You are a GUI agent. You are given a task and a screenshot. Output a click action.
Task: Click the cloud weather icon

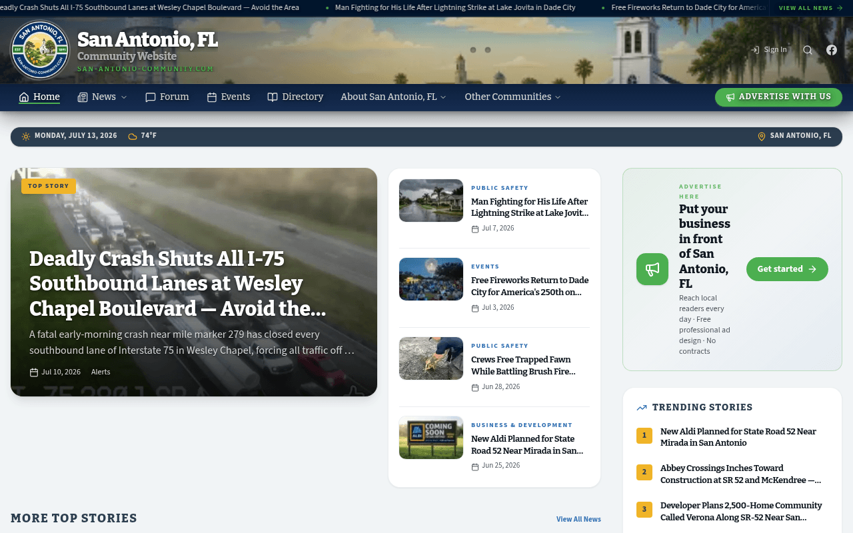click(x=133, y=137)
